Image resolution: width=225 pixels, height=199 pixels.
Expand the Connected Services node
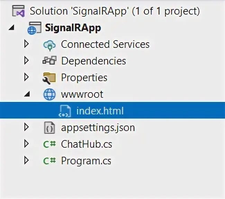[26, 44]
